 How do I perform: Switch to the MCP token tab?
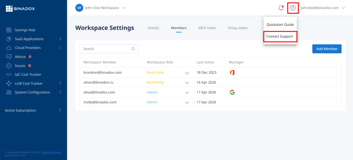point(207,28)
